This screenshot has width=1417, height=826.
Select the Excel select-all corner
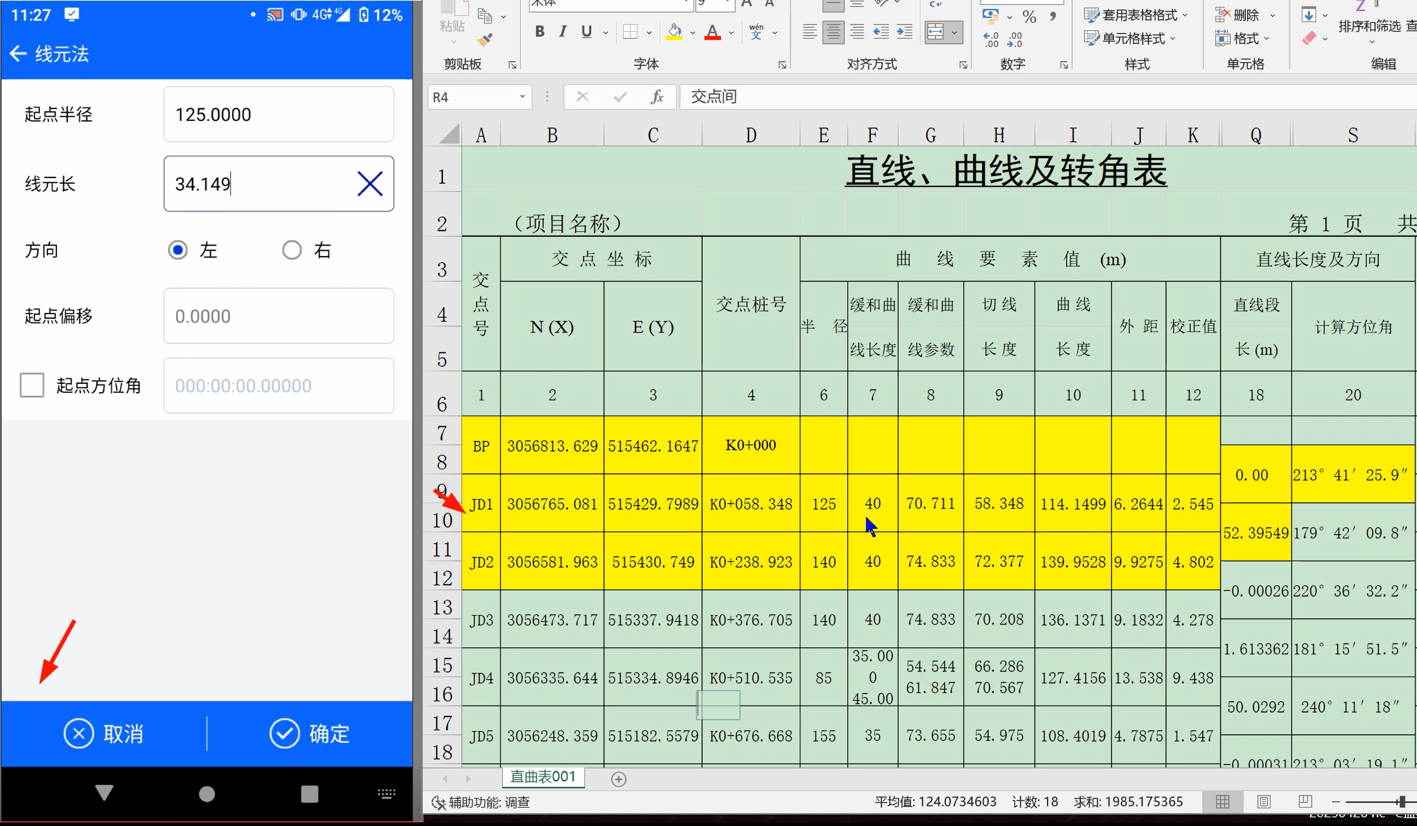(449, 134)
